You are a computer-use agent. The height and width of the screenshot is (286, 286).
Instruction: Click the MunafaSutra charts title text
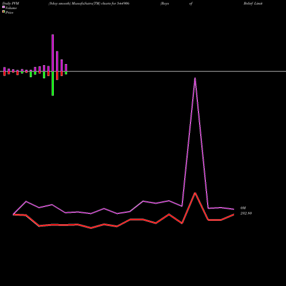[89, 3]
